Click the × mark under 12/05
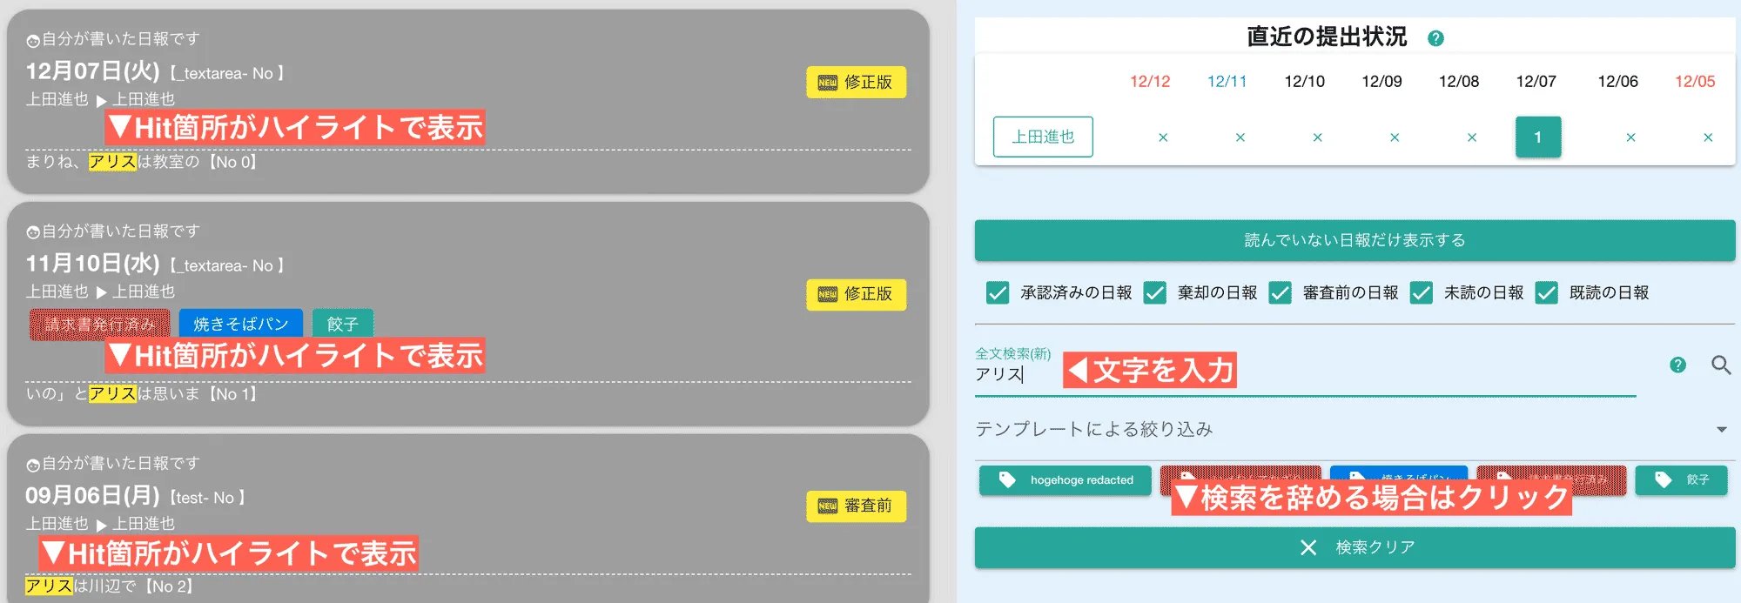The width and height of the screenshot is (1741, 603). pos(1708,137)
